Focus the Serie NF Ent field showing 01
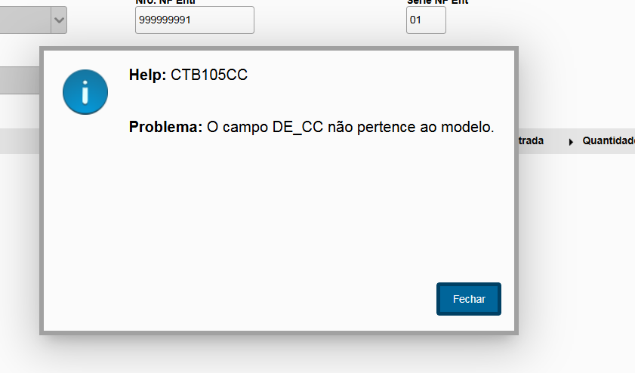Image resolution: width=635 pixels, height=373 pixels. [426, 20]
